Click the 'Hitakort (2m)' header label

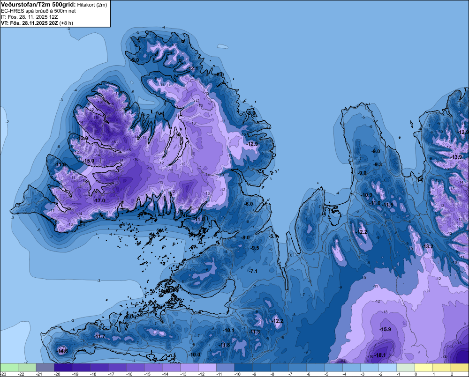(92, 5)
